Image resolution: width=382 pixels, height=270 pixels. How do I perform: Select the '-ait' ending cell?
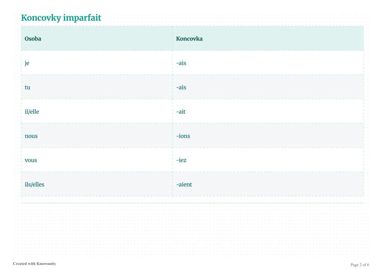coord(181,112)
